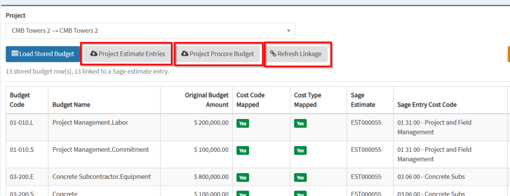Click the stored budget rows status message
This screenshot has height=196, width=510.
88,72
